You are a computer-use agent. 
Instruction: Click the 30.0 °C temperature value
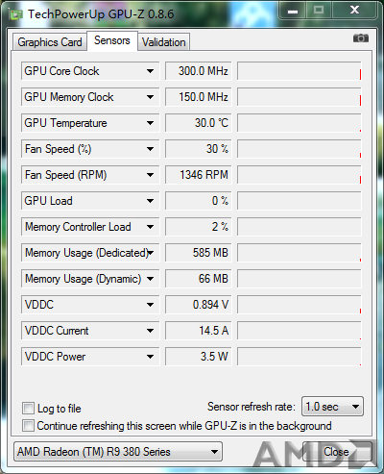198,123
